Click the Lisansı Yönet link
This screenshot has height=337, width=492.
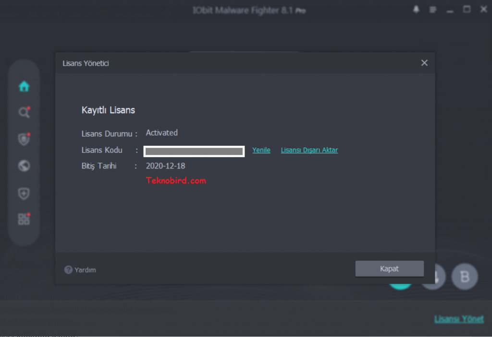point(459,319)
